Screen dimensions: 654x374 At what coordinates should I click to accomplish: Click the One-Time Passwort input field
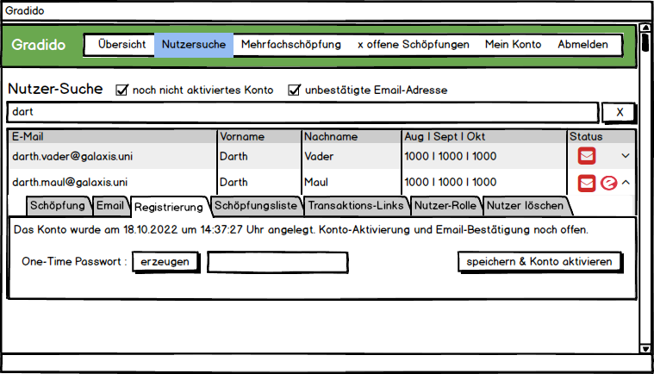[x=277, y=262]
